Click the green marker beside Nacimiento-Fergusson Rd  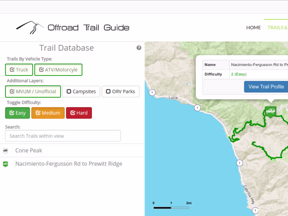pyautogui.click(x=6, y=164)
